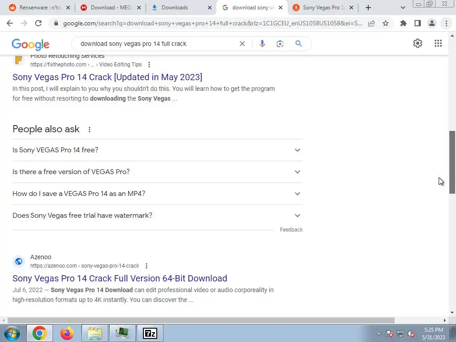
Task: Open the Chrome profile avatar
Action: pos(432,23)
